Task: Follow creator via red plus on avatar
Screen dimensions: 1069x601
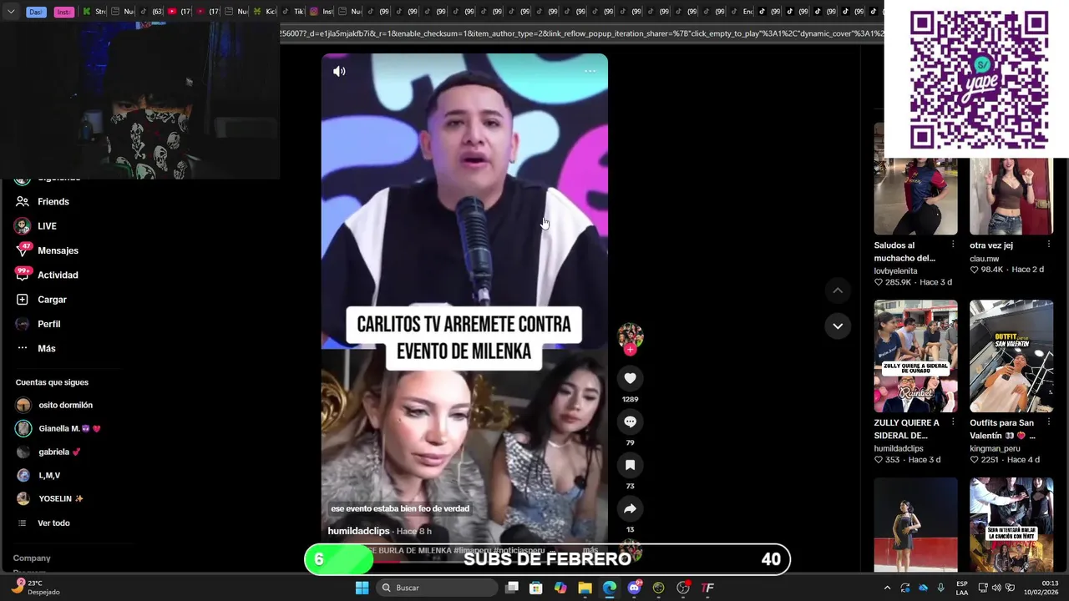Action: pyautogui.click(x=630, y=350)
